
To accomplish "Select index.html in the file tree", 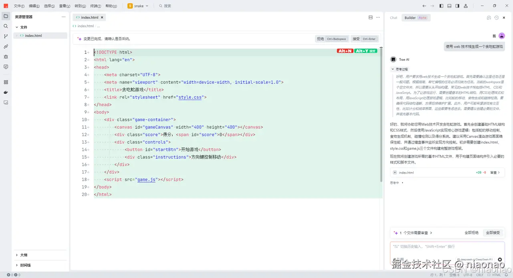I will click(40, 36).
